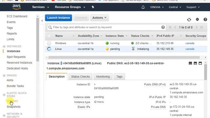Sort by IPv4 Public IP column
This screenshot has height=118, width=210.
pos(165,36)
